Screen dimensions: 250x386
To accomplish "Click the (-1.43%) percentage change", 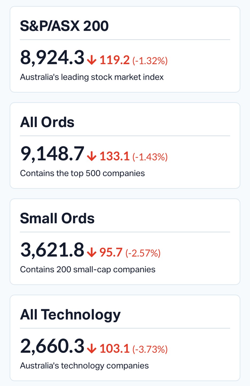I will (x=150, y=157).
